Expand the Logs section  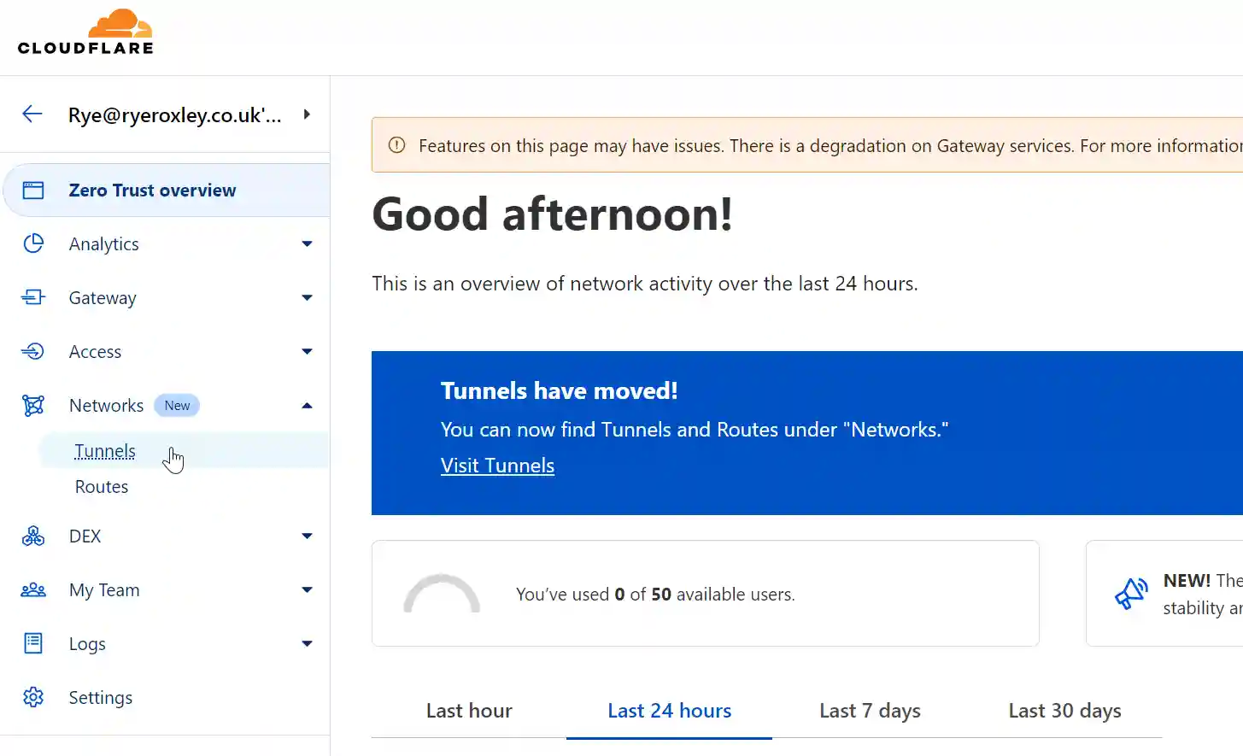(307, 643)
